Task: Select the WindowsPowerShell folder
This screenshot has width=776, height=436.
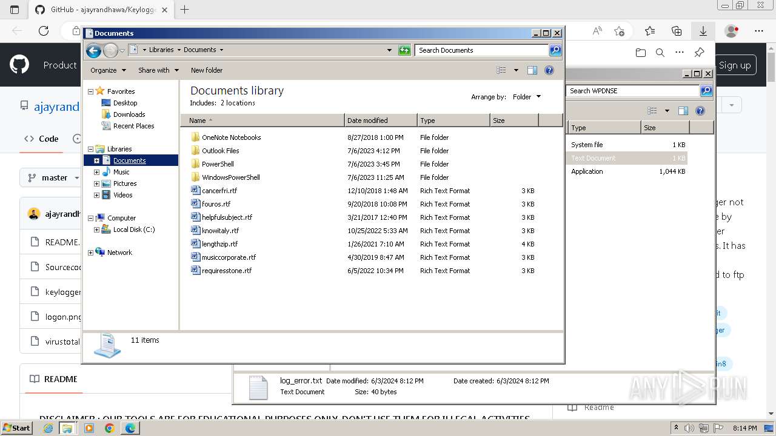Action: [230, 177]
